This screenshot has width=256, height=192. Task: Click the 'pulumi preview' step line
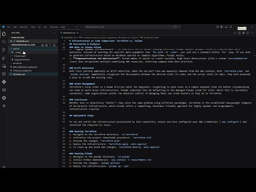coord(95,163)
